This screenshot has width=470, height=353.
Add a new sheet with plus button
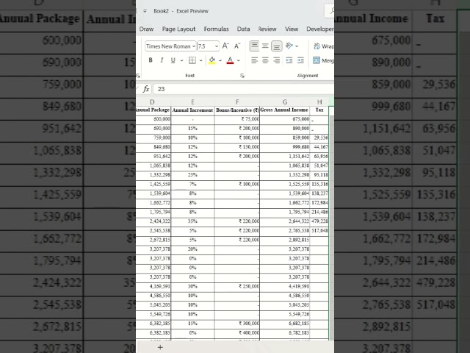160,347
